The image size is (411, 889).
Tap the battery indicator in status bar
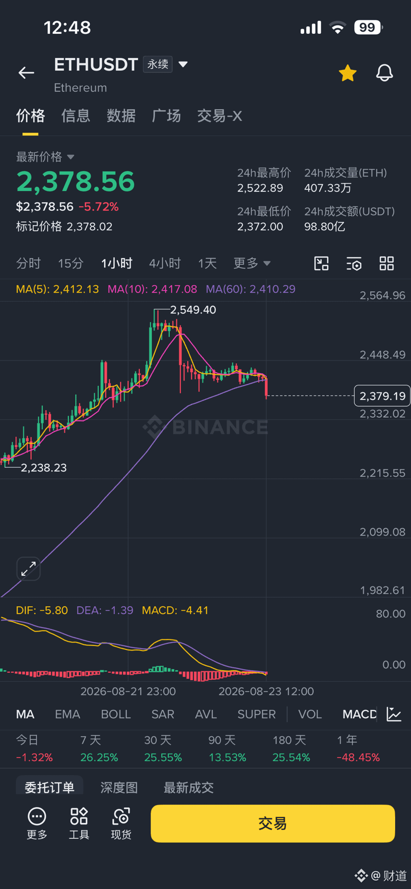point(368,27)
